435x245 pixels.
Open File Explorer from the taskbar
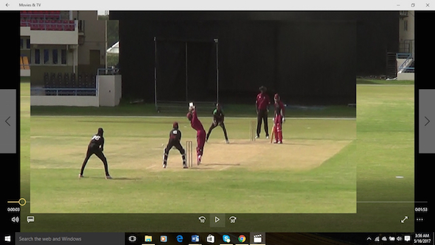(148, 239)
